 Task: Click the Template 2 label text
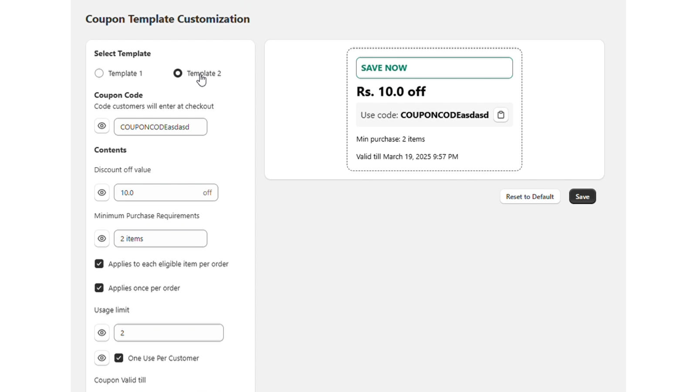(x=204, y=73)
